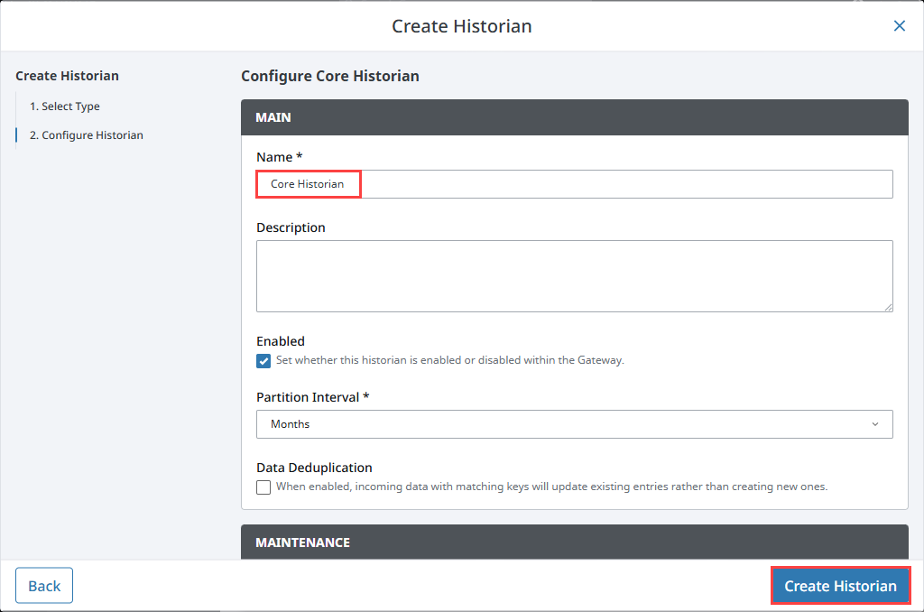The image size is (924, 612).
Task: Click Back to return to type selection
Action: (x=43, y=585)
